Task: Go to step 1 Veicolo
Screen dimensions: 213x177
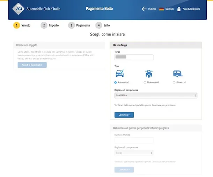Action: click(x=22, y=25)
